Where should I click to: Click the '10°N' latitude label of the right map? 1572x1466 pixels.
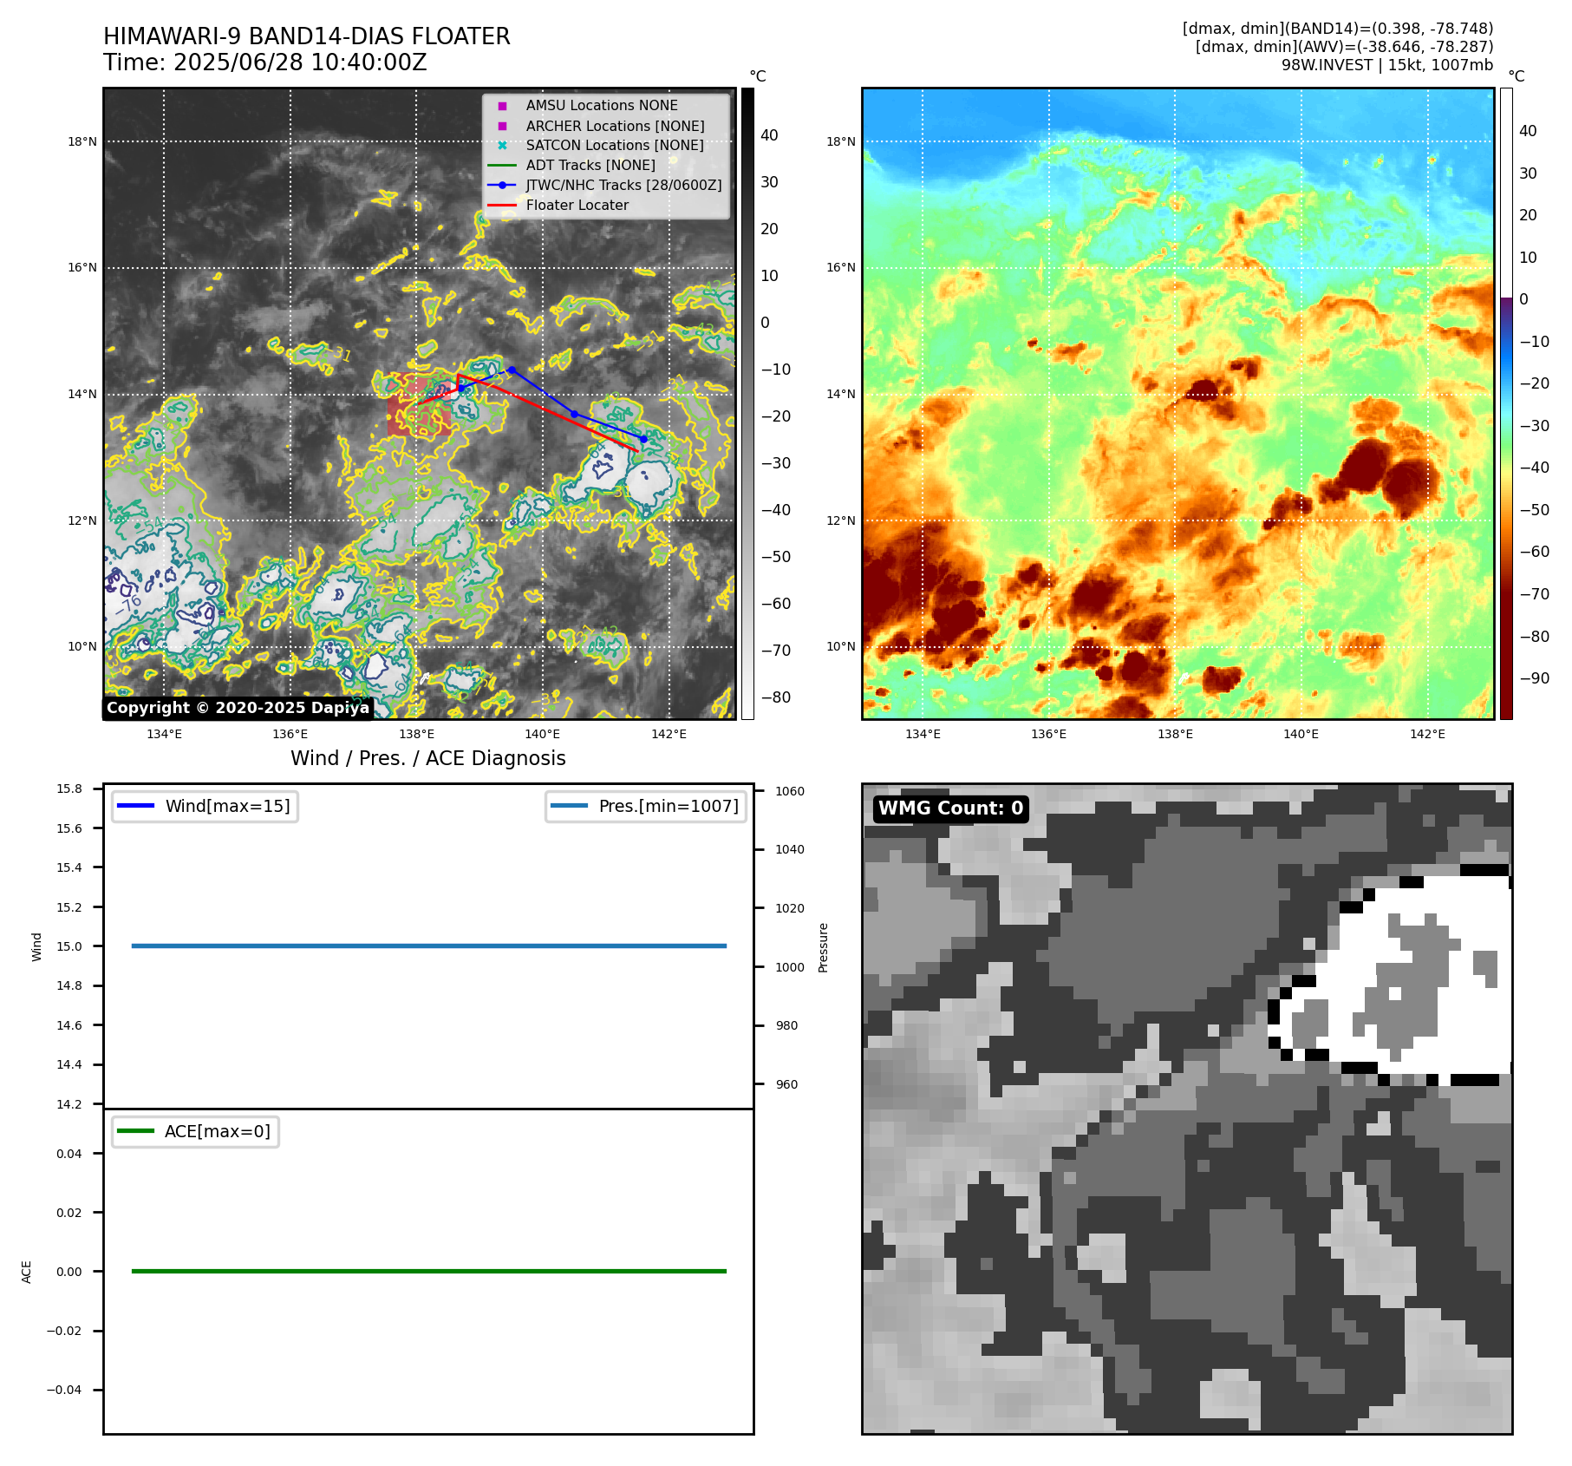click(840, 646)
